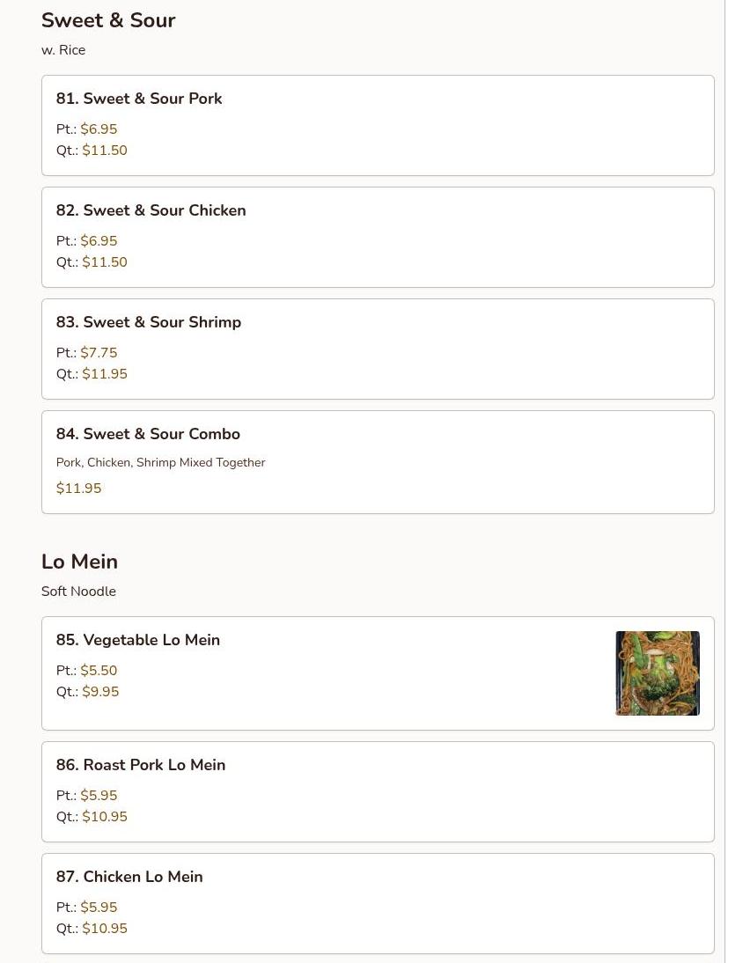Click Sweet & Sour Shrimp pint price $7.75
The width and height of the screenshot is (743, 963).
(99, 353)
